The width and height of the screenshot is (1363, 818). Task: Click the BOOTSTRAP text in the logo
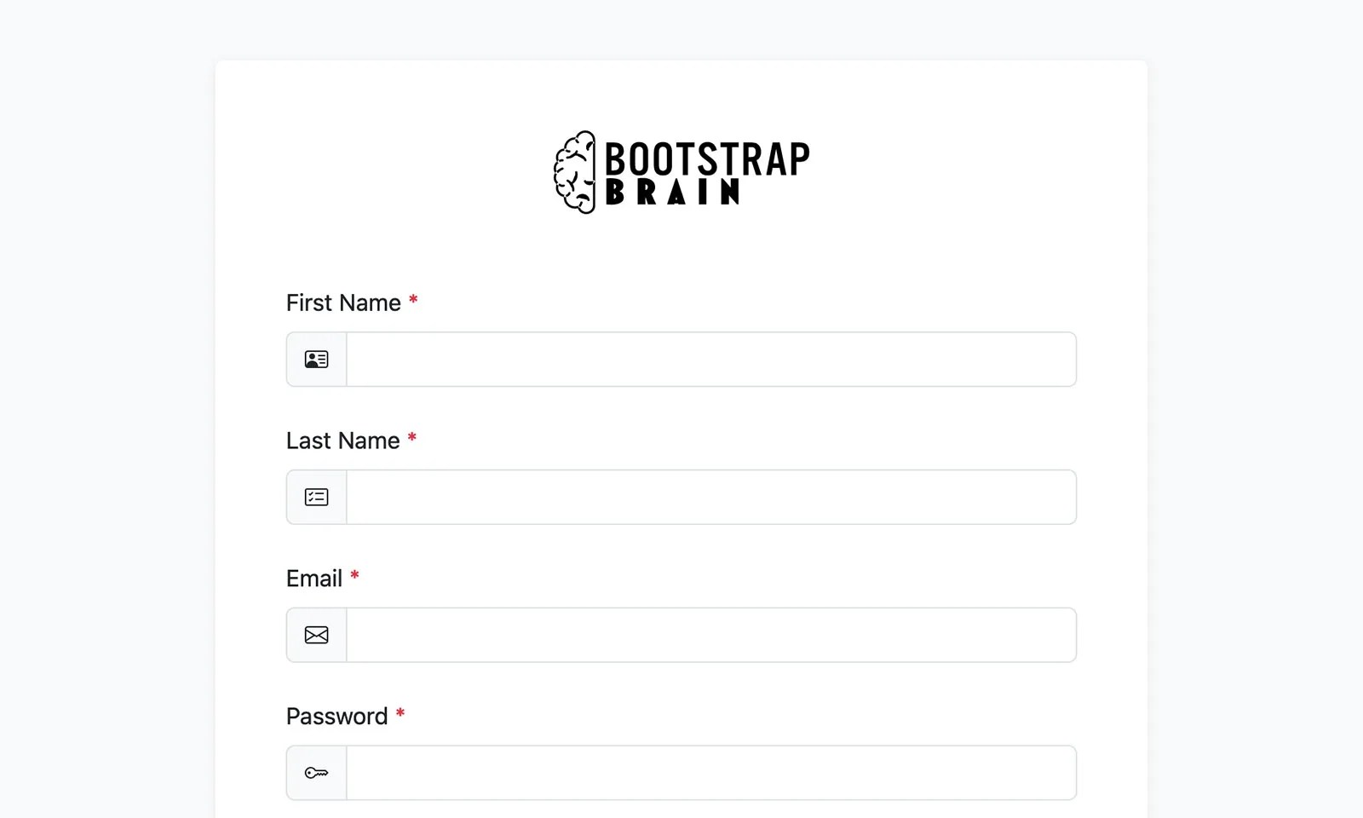click(706, 157)
